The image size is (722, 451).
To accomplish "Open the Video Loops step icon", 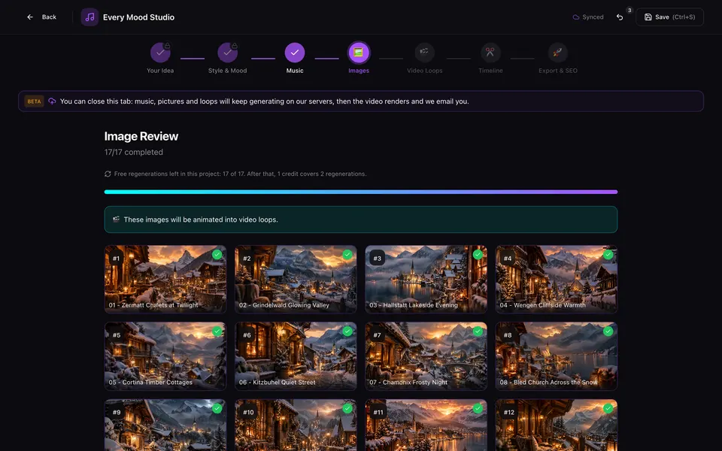I will pyautogui.click(x=424, y=53).
